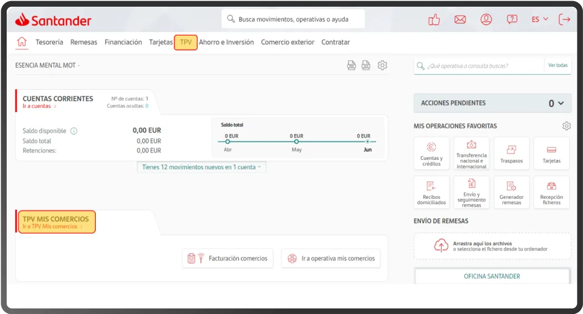Click the magnifier in operativa search
Image resolution: width=583 pixels, height=314 pixels.
[x=420, y=66]
